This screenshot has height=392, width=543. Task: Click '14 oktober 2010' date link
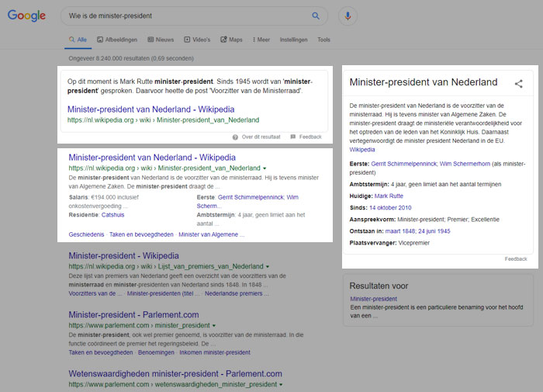coord(390,208)
